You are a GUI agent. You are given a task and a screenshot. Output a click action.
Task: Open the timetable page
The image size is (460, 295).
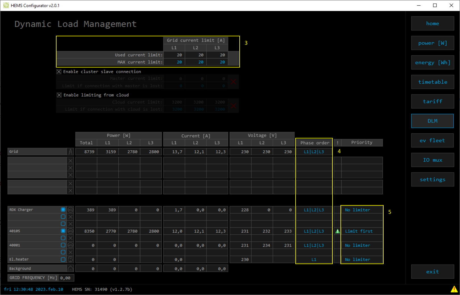(432, 82)
